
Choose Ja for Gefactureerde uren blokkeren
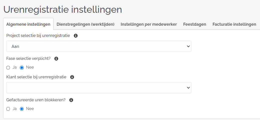coord(8,109)
